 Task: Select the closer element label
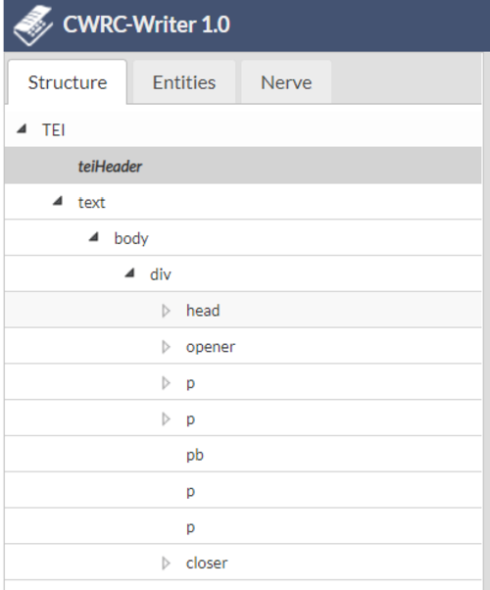pyautogui.click(x=207, y=564)
